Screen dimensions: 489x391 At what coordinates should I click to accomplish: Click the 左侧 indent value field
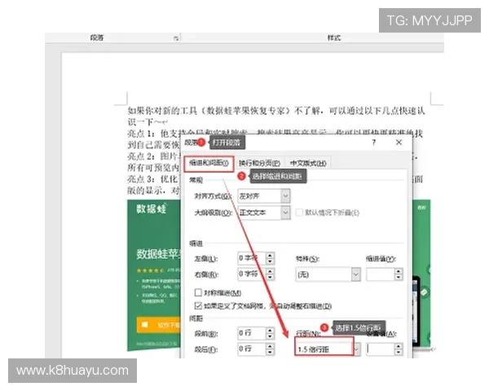pos(252,258)
